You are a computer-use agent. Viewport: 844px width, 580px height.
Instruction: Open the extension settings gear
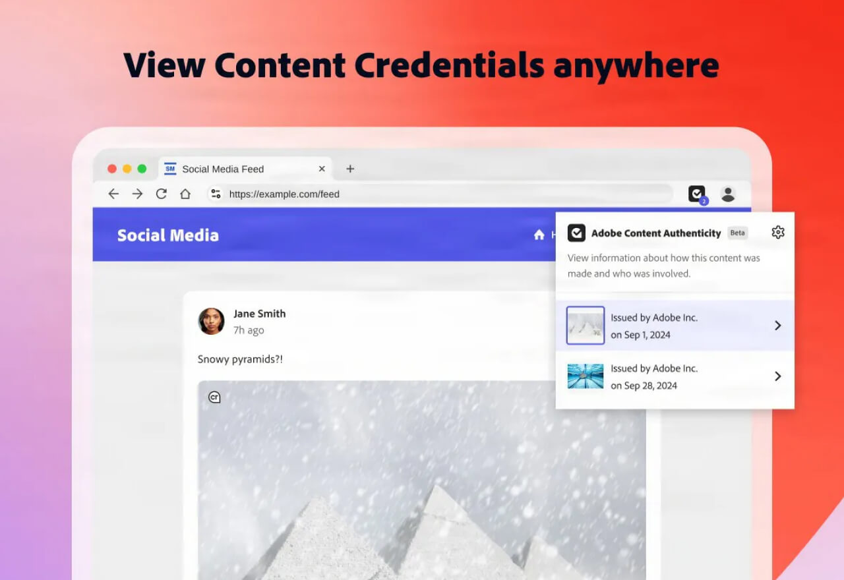tap(778, 232)
